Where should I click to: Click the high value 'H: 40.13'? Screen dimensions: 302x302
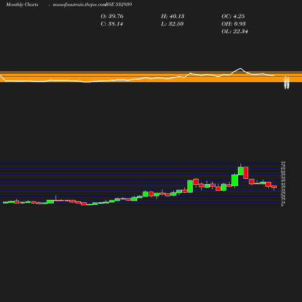point(173,16)
